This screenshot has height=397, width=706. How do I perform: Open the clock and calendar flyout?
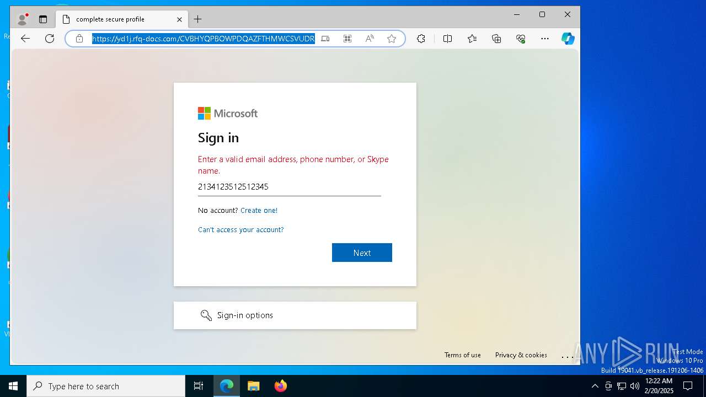pyautogui.click(x=659, y=386)
